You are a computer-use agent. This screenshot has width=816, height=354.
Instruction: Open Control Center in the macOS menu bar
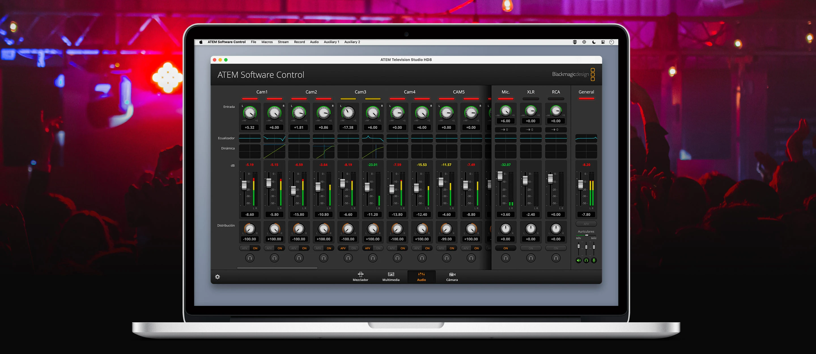pos(603,42)
